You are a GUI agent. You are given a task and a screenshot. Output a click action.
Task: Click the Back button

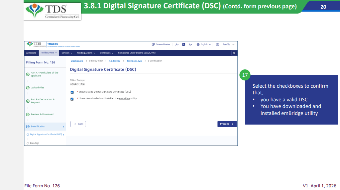point(78,124)
